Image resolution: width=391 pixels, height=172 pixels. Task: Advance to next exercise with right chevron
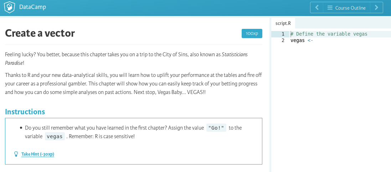pyautogui.click(x=376, y=8)
